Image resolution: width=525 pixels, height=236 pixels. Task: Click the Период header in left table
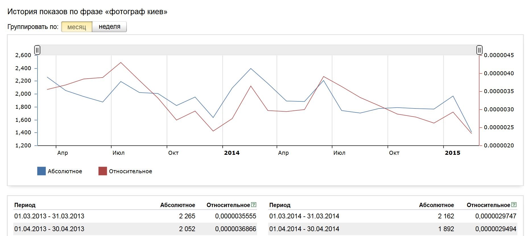pyautogui.click(x=25, y=205)
